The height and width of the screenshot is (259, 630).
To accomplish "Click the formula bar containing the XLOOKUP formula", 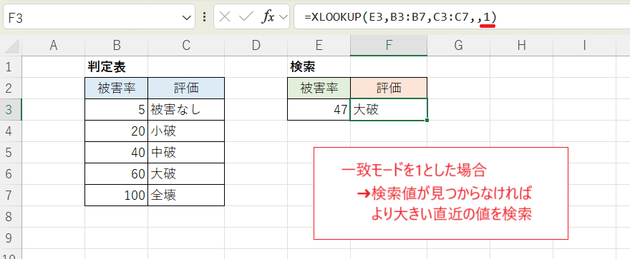I will tap(462, 17).
